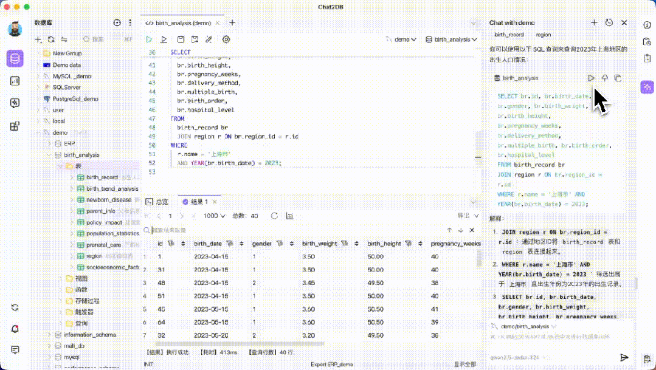Expand the information_schema node
The image size is (656, 370).
click(49, 335)
